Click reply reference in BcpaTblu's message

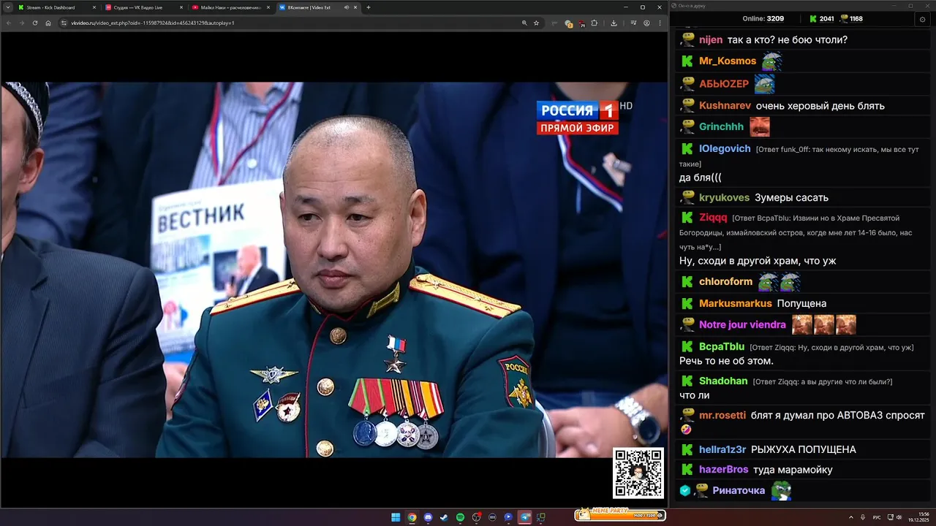click(x=831, y=347)
